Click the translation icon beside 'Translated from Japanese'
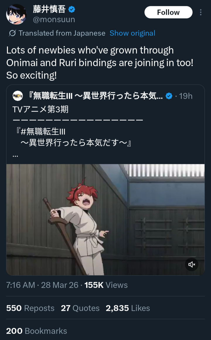The image size is (211, 340). [x=12, y=33]
